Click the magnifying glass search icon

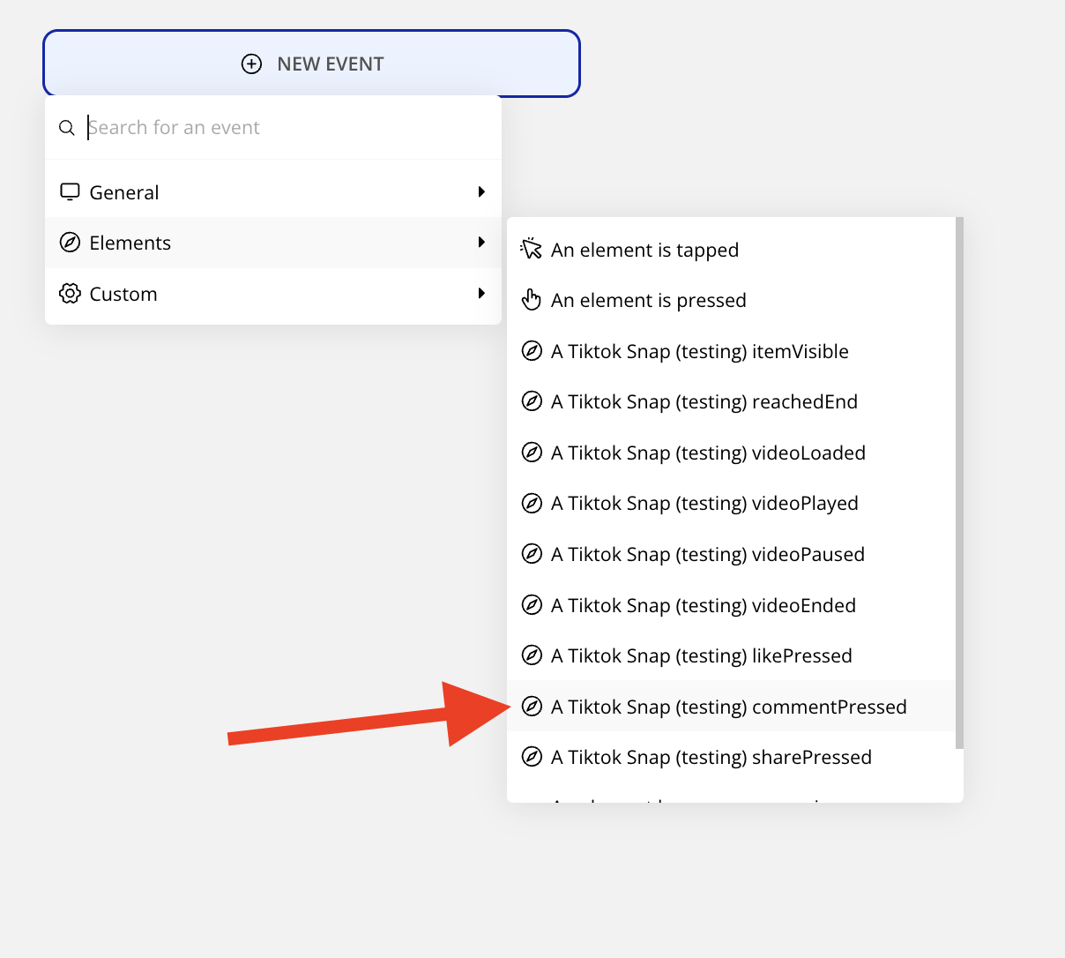[x=67, y=128]
